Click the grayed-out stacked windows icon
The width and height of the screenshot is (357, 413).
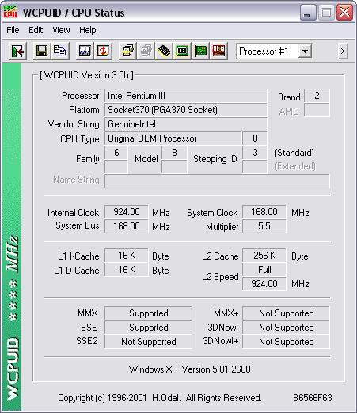146,51
